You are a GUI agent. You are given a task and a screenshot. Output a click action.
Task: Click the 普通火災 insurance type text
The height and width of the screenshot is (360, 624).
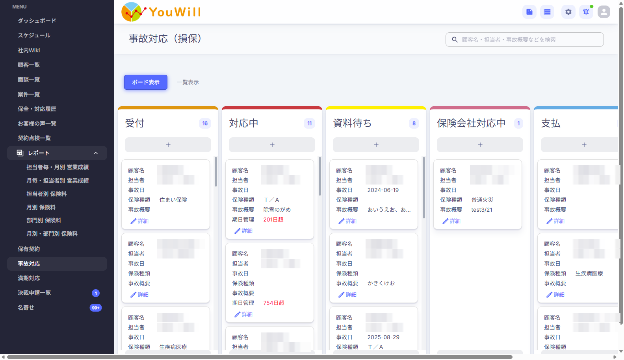[x=482, y=200]
